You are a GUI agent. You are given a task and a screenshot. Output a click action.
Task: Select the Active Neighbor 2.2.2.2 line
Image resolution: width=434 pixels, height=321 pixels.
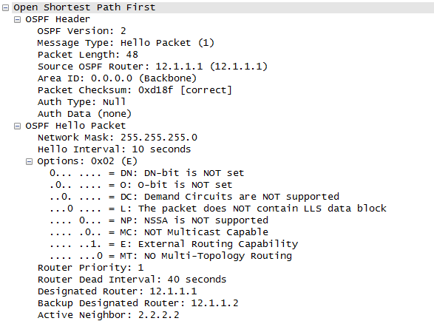[108, 315]
